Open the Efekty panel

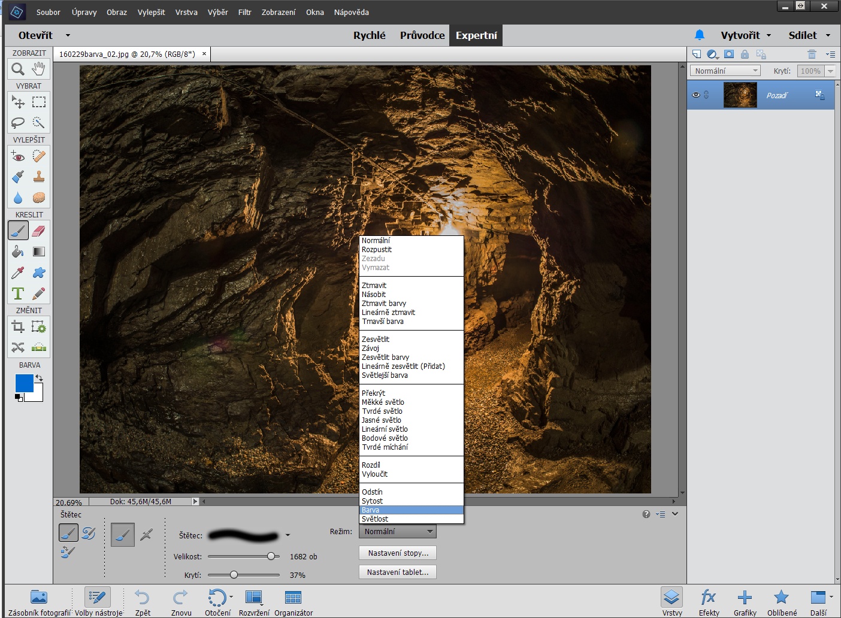pos(709,601)
